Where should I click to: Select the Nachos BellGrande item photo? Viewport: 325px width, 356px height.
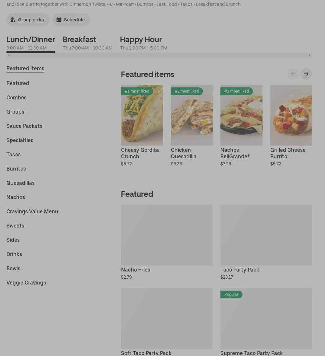click(241, 115)
